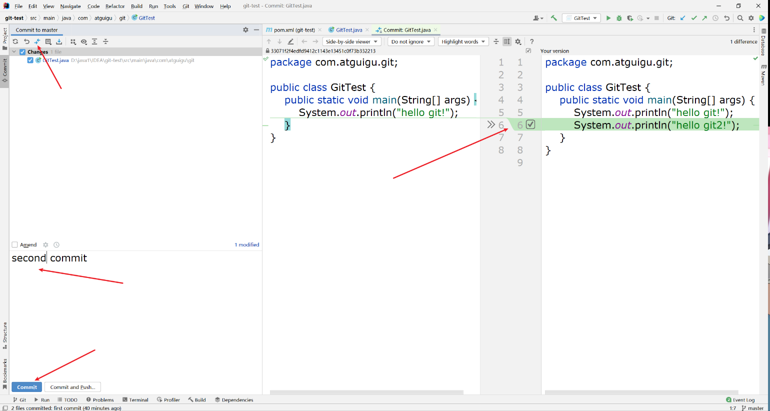Toggle include checkbox on diff line 6
Image resolution: width=770 pixels, height=411 pixels.
pyautogui.click(x=530, y=124)
